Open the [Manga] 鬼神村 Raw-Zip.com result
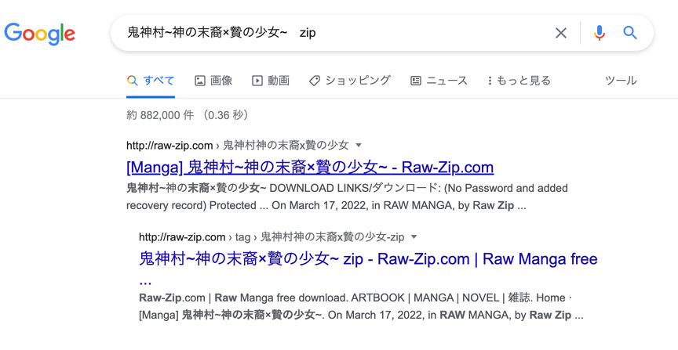This screenshot has width=678, height=350. pyautogui.click(x=310, y=168)
